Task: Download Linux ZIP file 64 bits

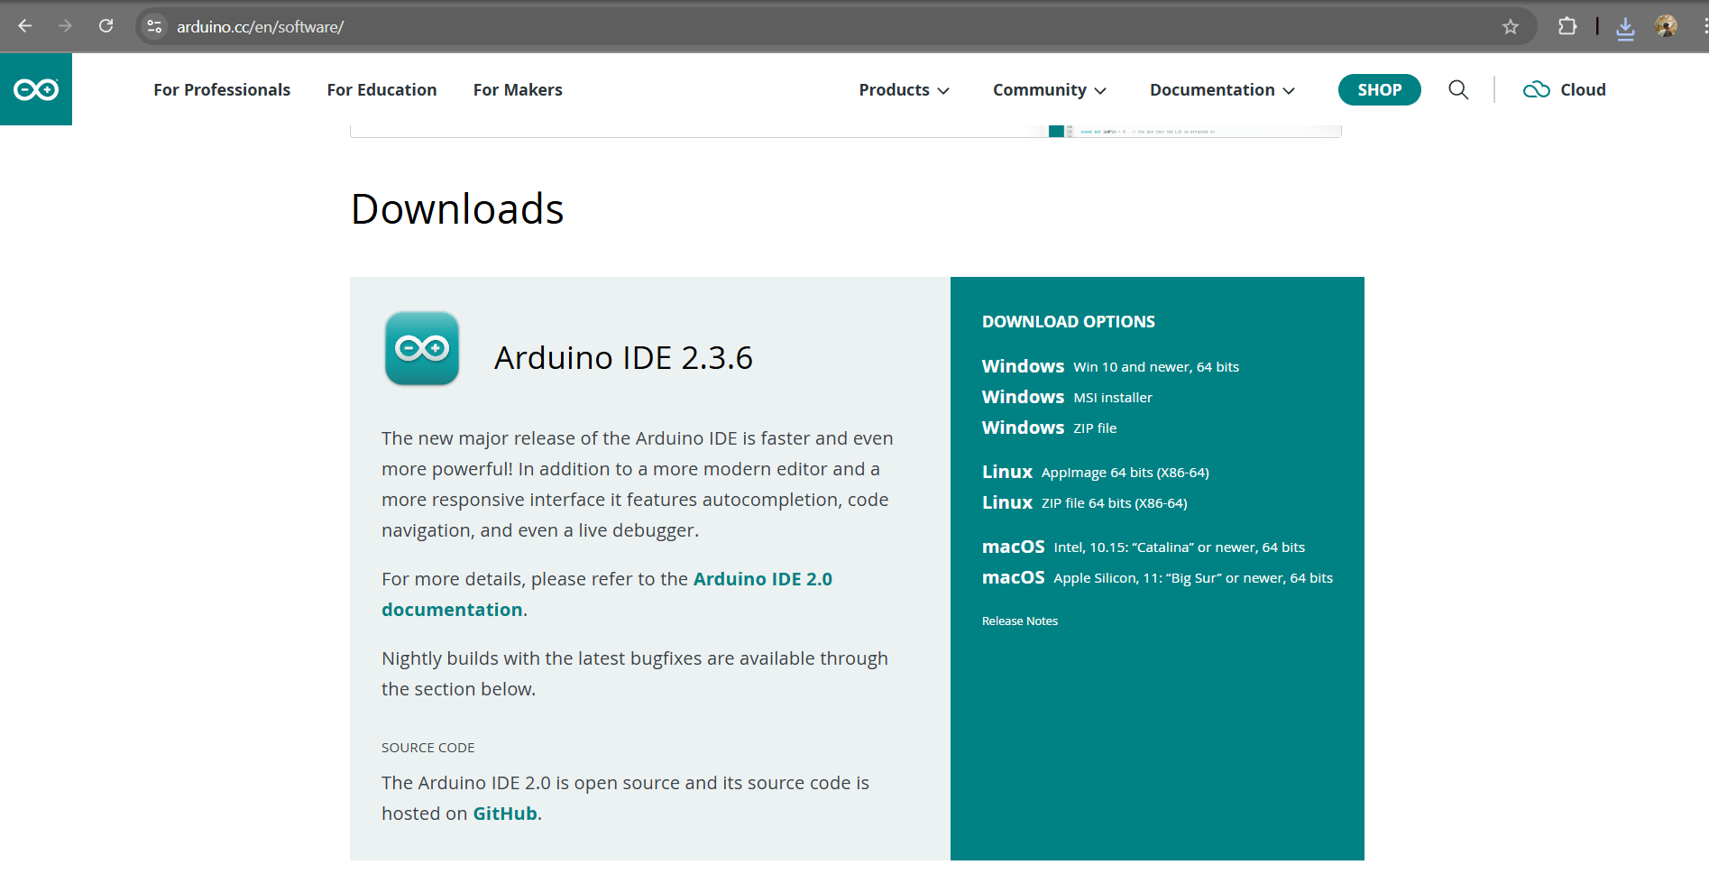Action: click(1085, 502)
